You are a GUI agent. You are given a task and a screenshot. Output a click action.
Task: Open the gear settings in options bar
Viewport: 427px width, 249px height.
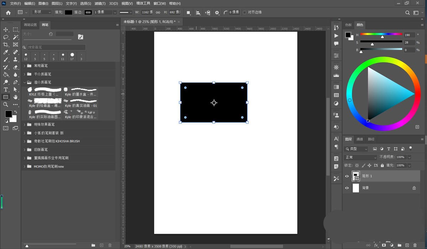click(x=217, y=12)
